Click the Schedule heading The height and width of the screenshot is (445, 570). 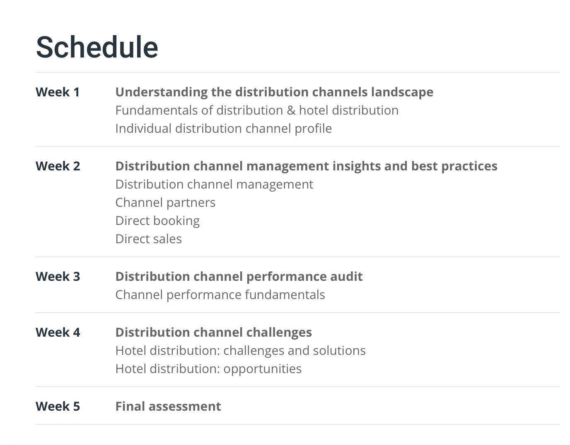click(x=97, y=47)
